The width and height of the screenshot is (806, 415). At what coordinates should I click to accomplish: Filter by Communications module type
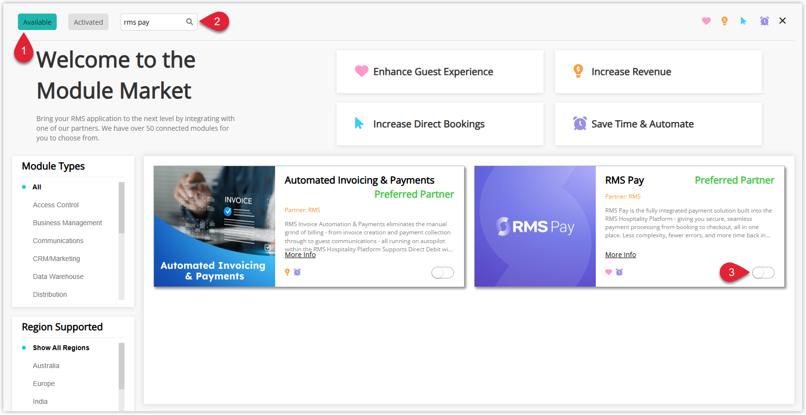click(x=58, y=241)
